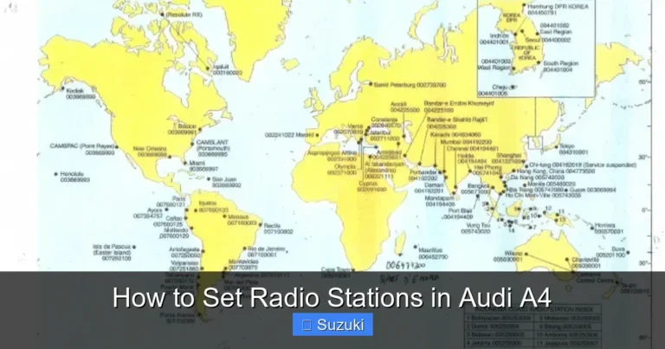Select the Iquitos station label
Image resolution: width=665 pixels, height=349 pixels.
[x=214, y=206]
